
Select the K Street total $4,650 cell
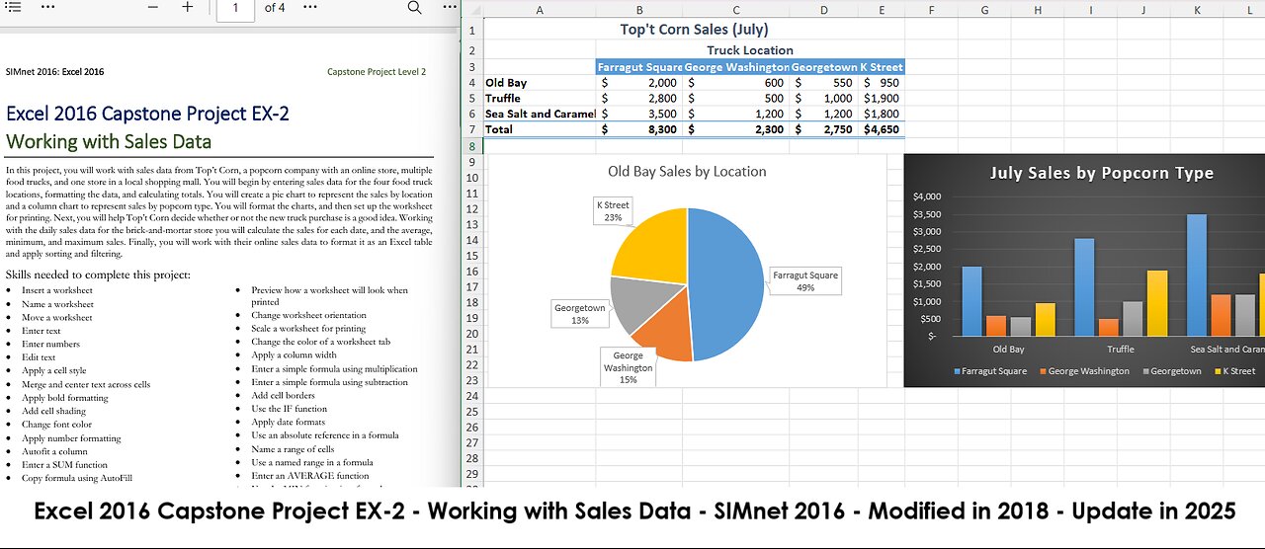coord(882,129)
